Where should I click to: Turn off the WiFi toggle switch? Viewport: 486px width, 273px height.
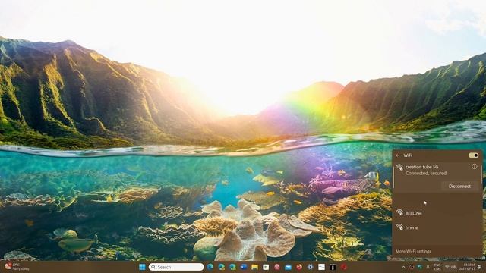(473, 155)
